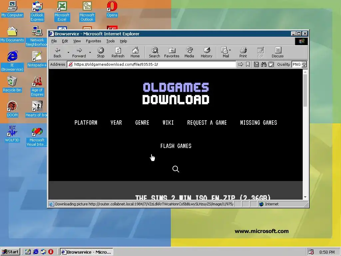Open the Tools menu

click(x=111, y=41)
